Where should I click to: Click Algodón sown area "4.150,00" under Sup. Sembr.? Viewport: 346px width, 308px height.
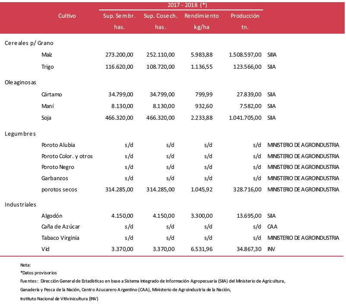coord(122,216)
